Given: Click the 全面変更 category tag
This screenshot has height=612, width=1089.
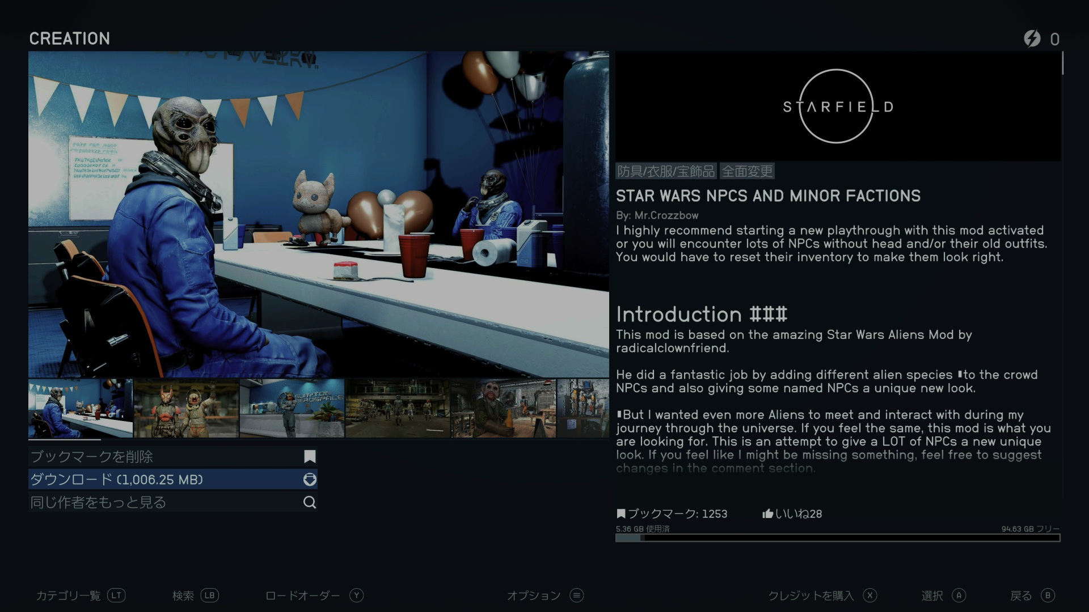Looking at the screenshot, I should tap(747, 171).
